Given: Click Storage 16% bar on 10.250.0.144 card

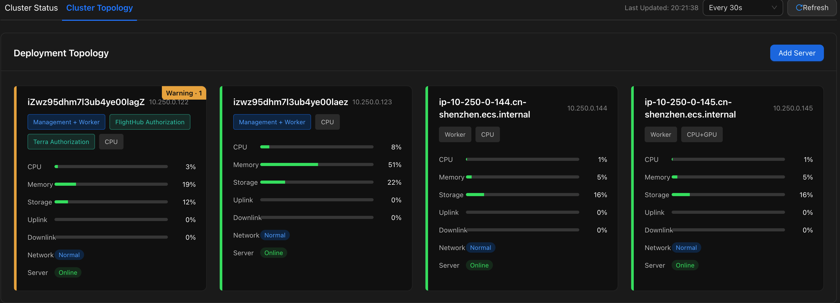Looking at the screenshot, I should point(522,194).
